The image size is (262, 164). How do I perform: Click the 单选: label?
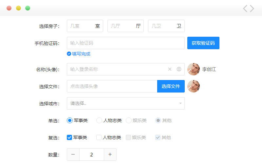(x=54, y=121)
